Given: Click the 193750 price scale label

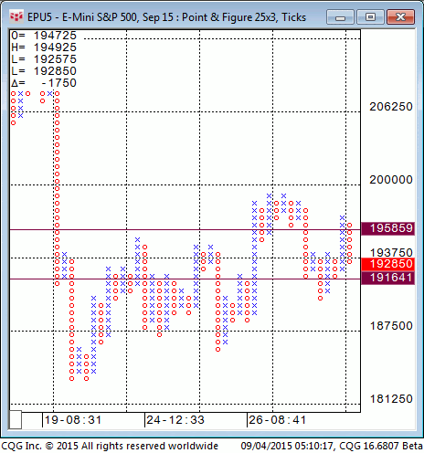Looking at the screenshot, I should (391, 252).
